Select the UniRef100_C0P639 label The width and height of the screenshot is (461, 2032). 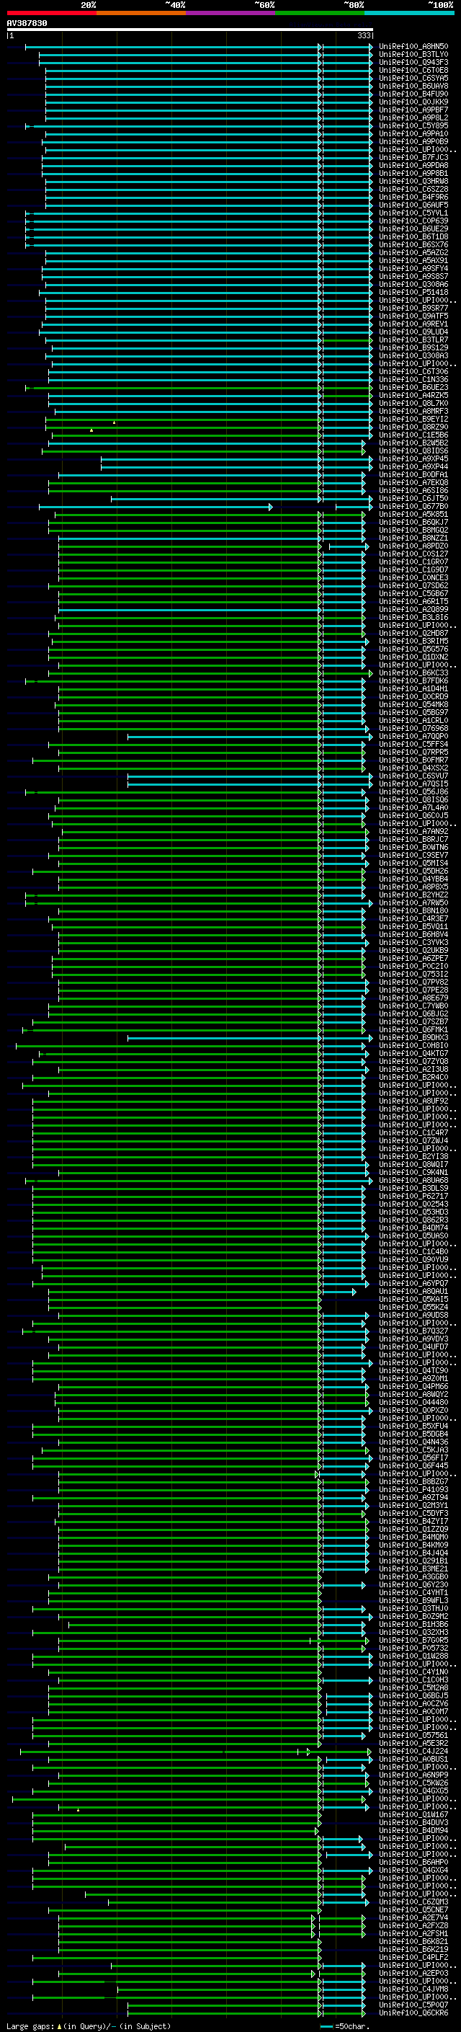413,221
